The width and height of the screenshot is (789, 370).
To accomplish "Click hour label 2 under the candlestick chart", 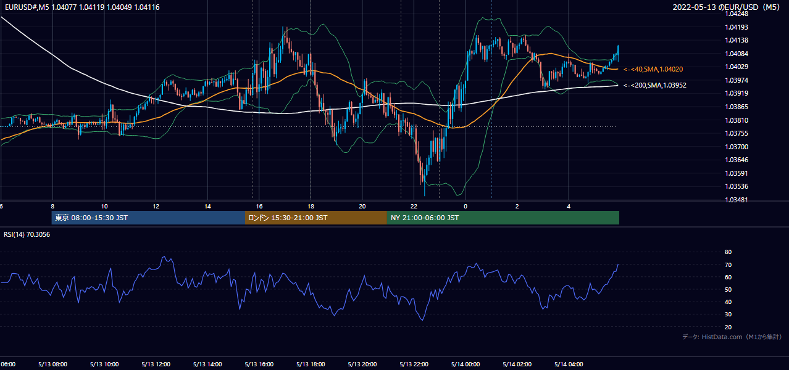I will (517, 207).
